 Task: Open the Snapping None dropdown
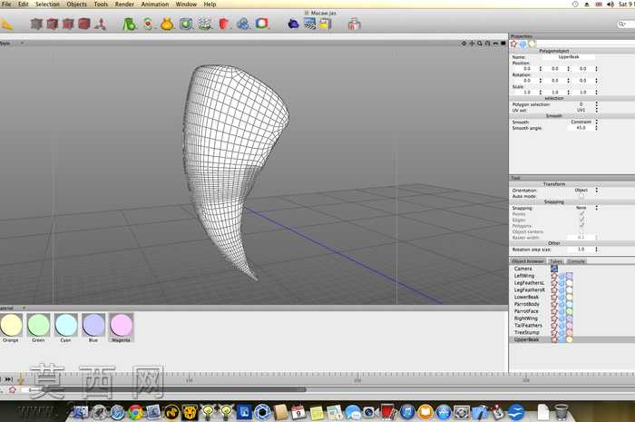tap(582, 208)
